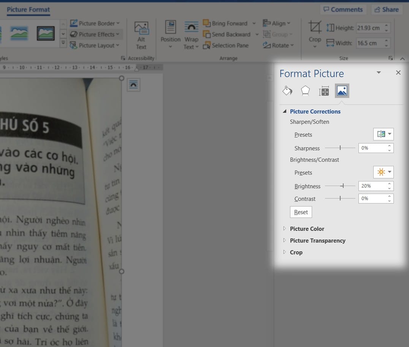409x347 pixels.
Task: Click the Brightness slider handle
Action: (x=343, y=186)
